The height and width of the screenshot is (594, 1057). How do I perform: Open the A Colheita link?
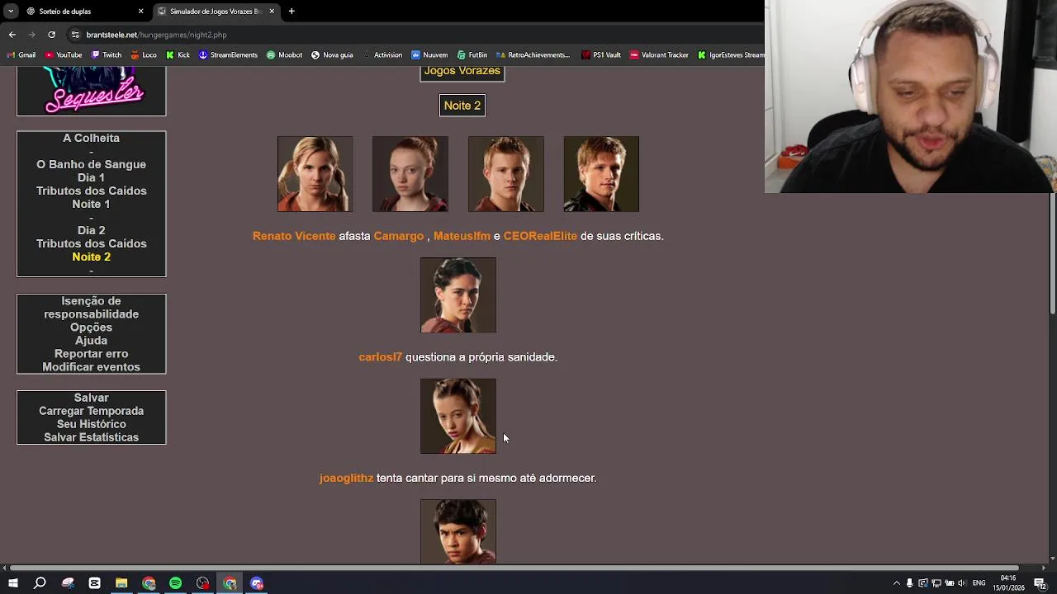91,138
